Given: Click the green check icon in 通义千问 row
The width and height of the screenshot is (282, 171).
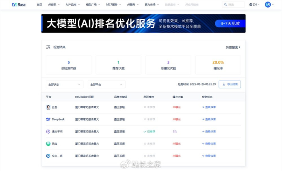Looking at the screenshot, I should pyautogui.click(x=145, y=132).
